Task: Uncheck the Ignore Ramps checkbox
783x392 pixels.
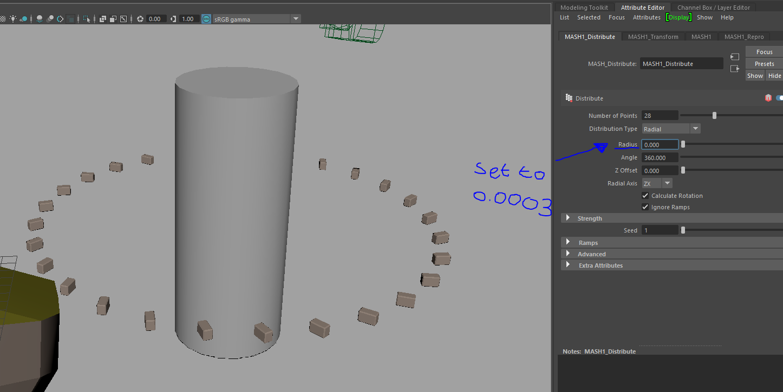Action: (645, 207)
